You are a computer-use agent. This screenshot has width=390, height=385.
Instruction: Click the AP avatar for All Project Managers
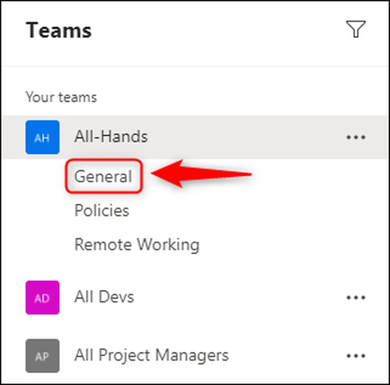(43, 356)
